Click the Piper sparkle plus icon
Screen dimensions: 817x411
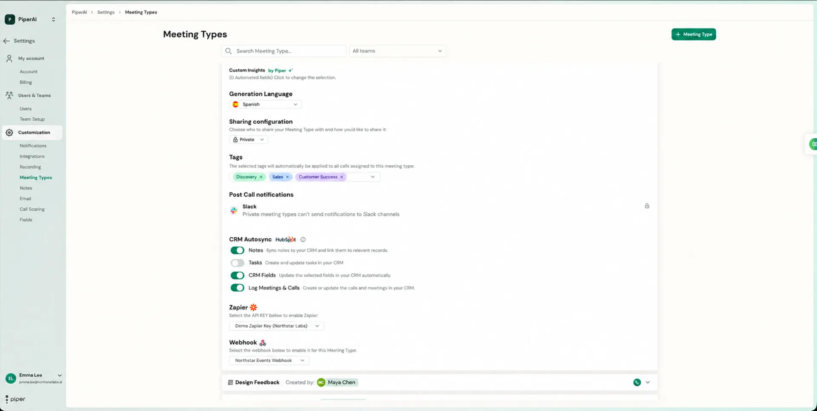tap(291, 71)
